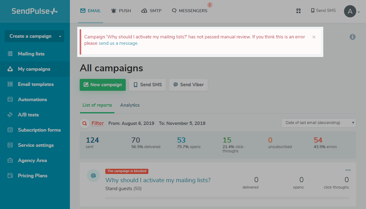Open the PUSH tab in the top navigation
366x209 pixels.
pyautogui.click(x=121, y=11)
